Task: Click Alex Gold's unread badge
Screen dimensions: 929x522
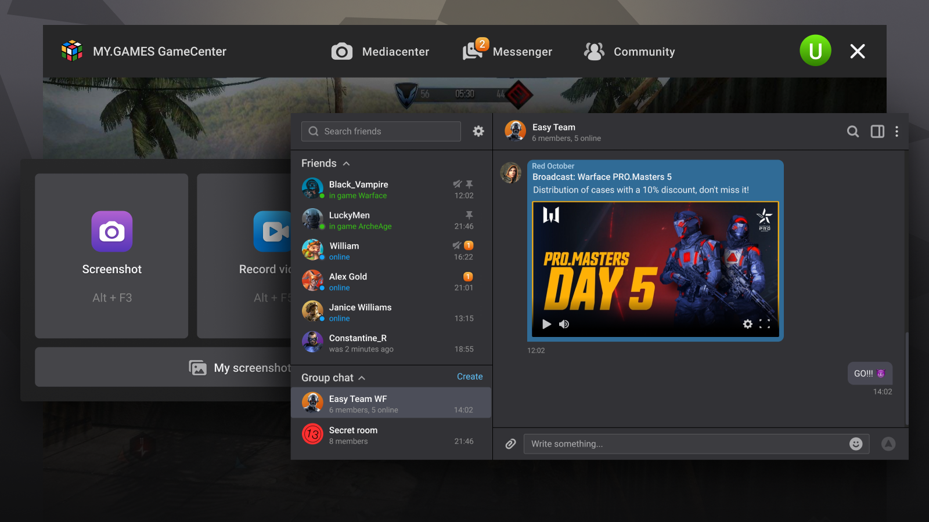Action: (468, 277)
